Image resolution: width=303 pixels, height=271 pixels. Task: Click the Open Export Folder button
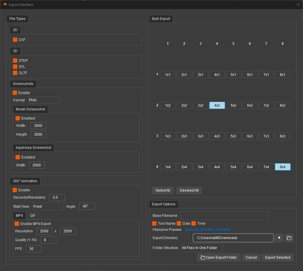(x=219, y=258)
